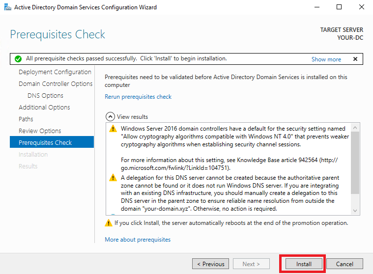Click the green success checkmark icon

pyautogui.click(x=18, y=59)
